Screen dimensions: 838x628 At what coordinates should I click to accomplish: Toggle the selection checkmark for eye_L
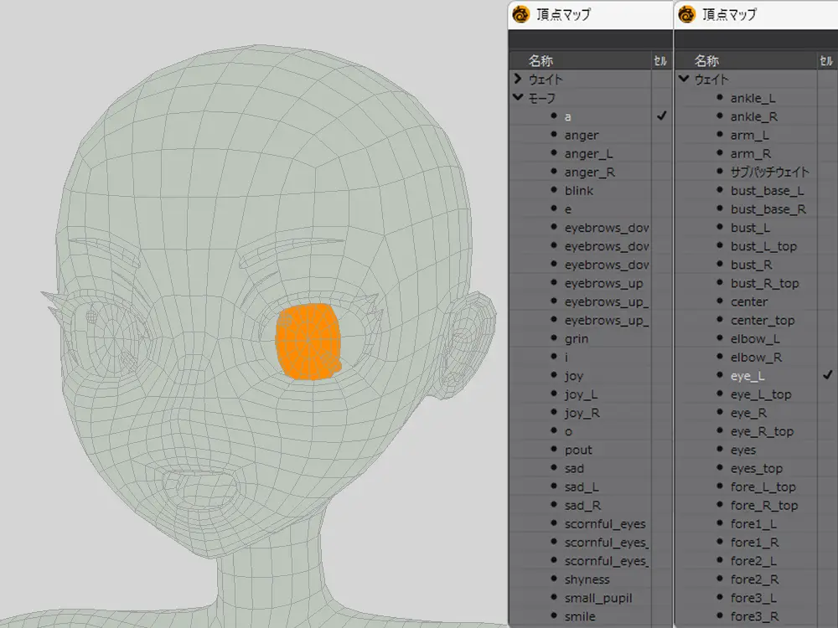[827, 376]
